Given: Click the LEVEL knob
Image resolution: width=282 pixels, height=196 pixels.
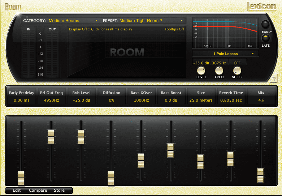Looking at the screenshot, I should point(201,71).
